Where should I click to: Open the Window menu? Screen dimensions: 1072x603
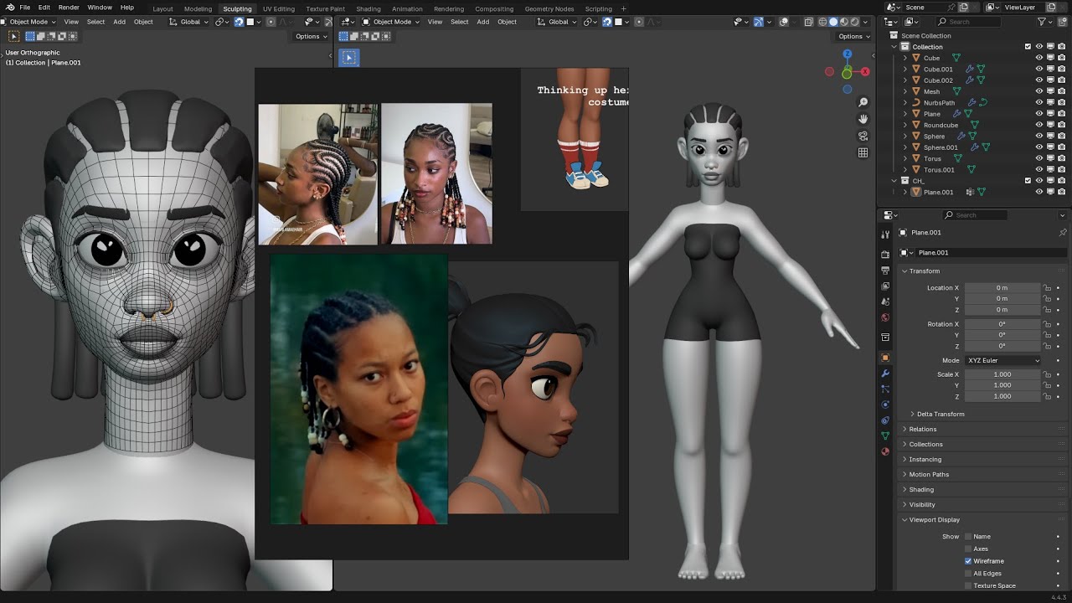(100, 8)
